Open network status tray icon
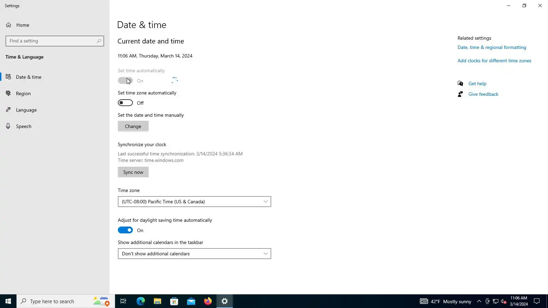 point(496,301)
